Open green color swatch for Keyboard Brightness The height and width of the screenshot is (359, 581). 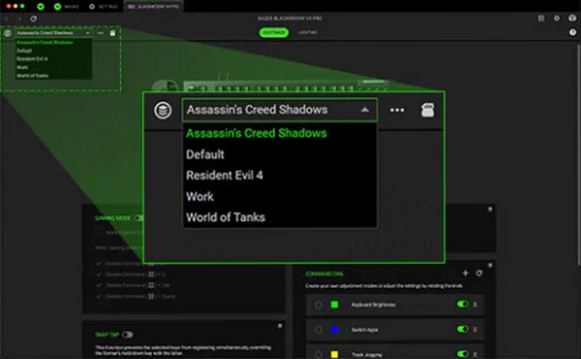334,305
